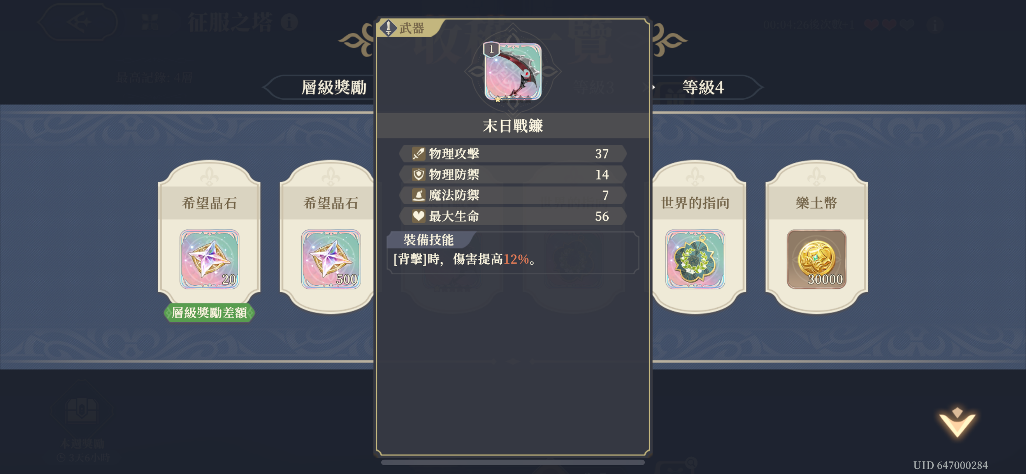Click the green 層級獎勵差額 label
This screenshot has height=474, width=1026.
point(209,313)
